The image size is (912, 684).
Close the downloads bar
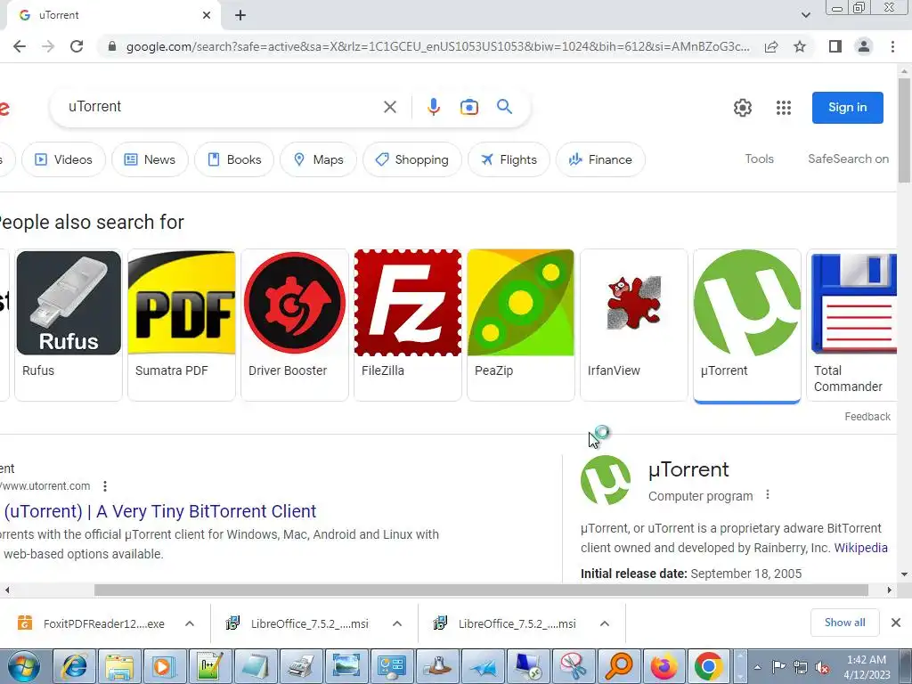tap(896, 623)
